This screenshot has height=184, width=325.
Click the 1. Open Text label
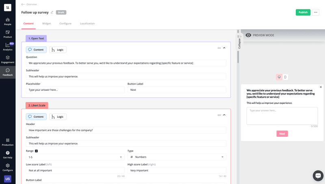pyautogui.click(x=36, y=38)
